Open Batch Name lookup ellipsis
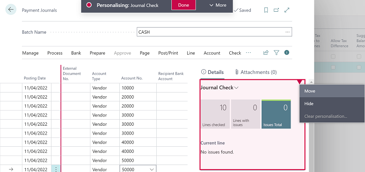365x172 pixels. (x=287, y=32)
